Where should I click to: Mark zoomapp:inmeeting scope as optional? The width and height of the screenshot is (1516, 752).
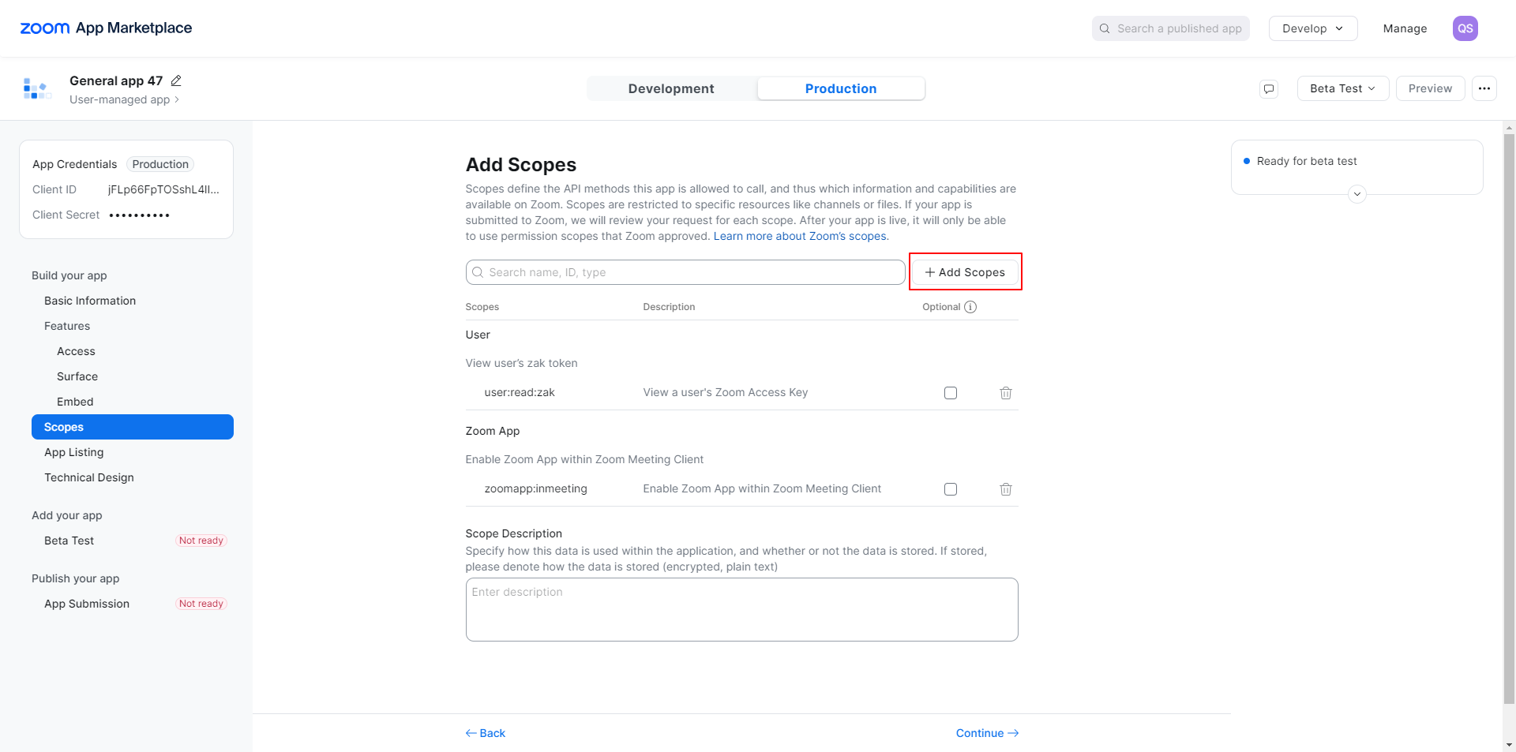point(951,489)
